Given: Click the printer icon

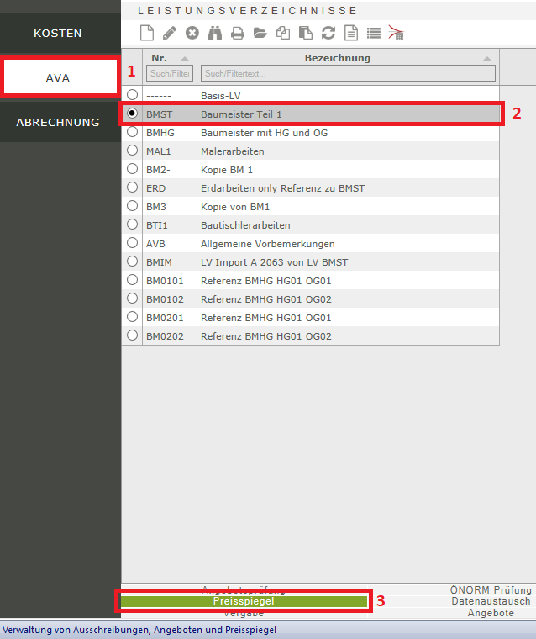Looking at the screenshot, I should tap(238, 34).
